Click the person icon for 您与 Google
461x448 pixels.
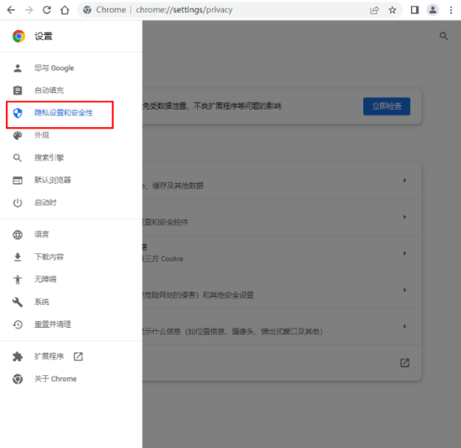(x=18, y=69)
